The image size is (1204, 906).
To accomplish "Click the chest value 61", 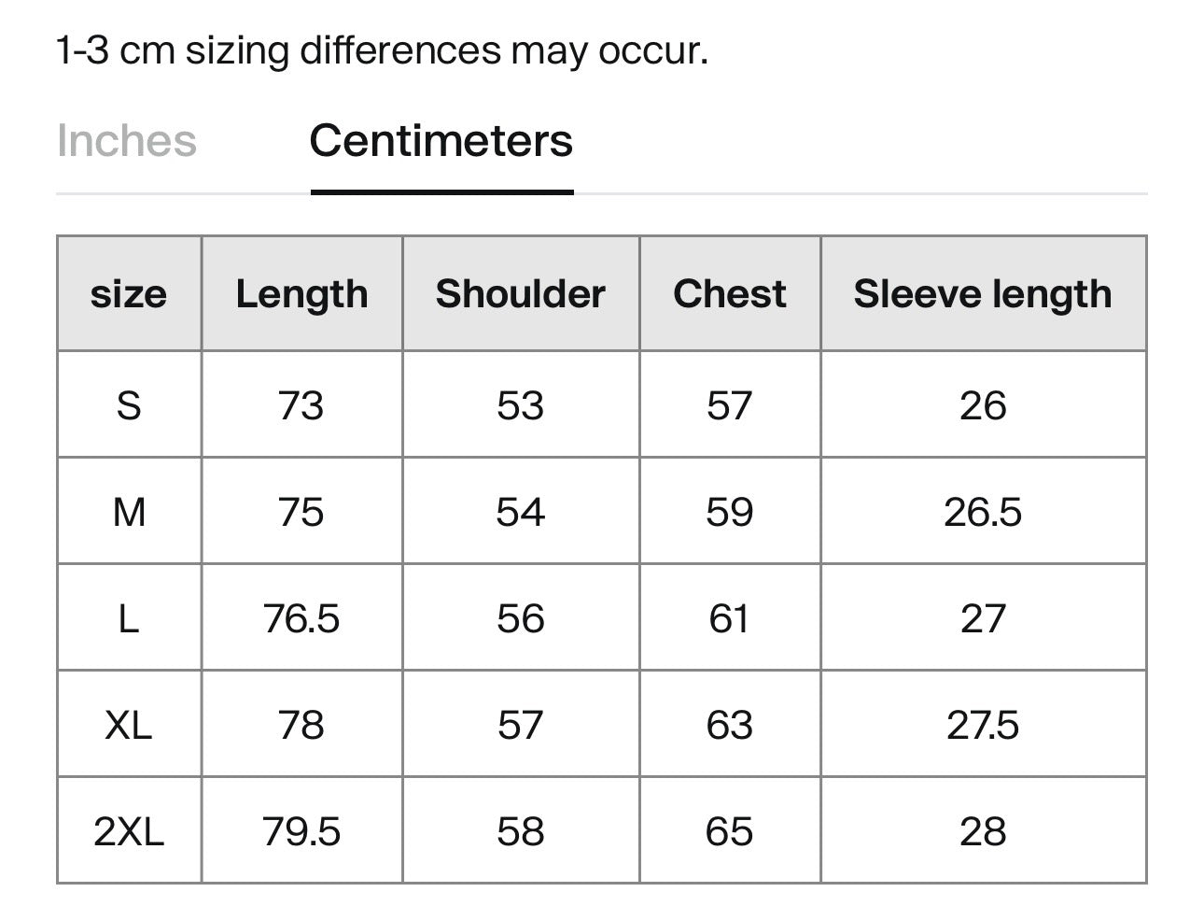I will click(729, 618).
